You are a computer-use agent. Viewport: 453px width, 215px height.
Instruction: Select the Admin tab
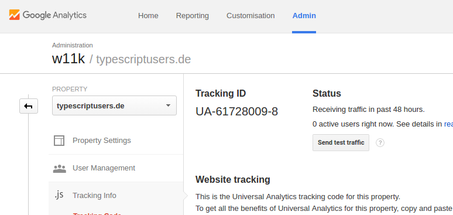click(x=304, y=16)
